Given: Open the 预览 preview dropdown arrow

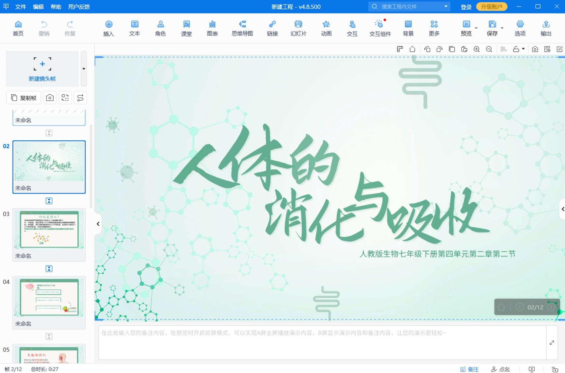Looking at the screenshot, I should click(x=476, y=28).
